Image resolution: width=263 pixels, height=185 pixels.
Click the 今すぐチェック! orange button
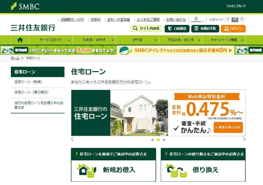tap(228, 127)
